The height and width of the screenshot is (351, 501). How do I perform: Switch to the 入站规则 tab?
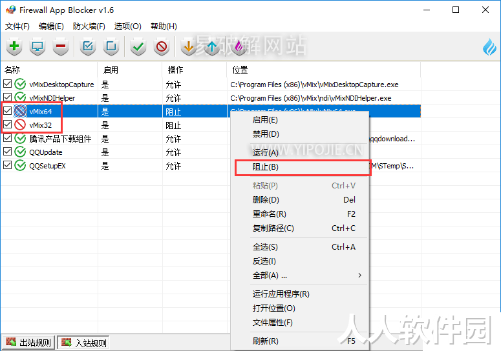(x=83, y=343)
